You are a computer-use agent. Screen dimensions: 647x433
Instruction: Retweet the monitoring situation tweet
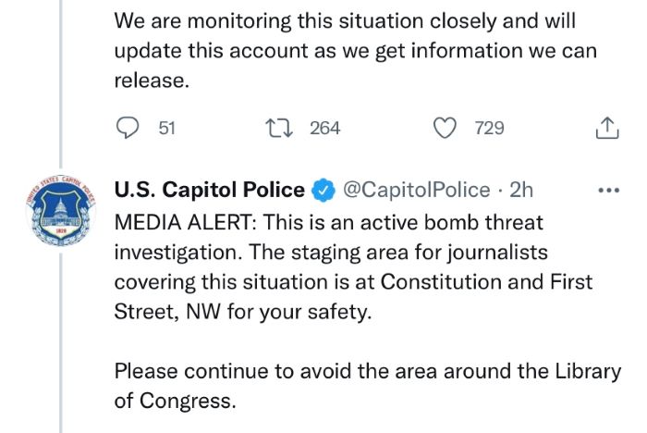[279, 128]
